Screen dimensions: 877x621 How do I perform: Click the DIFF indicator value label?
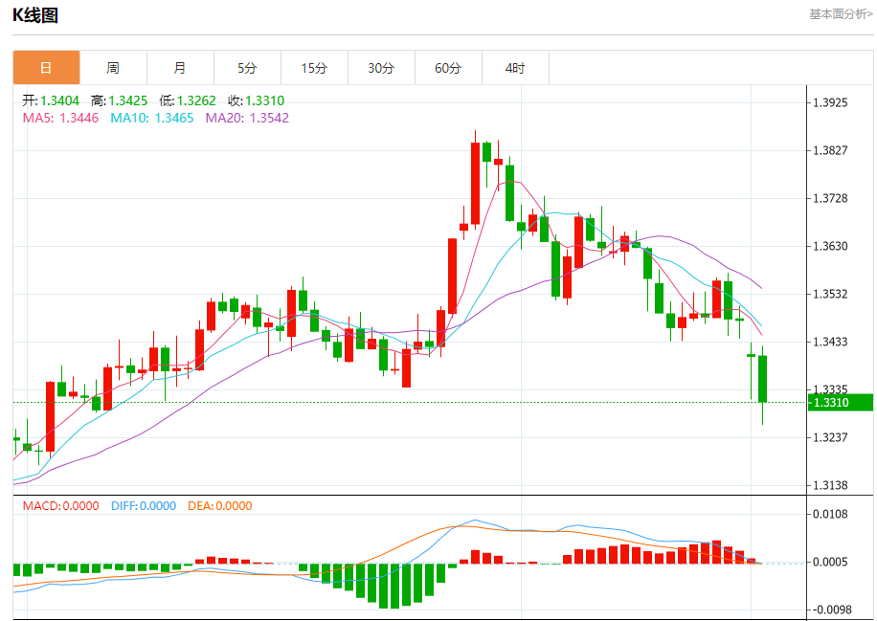(144, 506)
